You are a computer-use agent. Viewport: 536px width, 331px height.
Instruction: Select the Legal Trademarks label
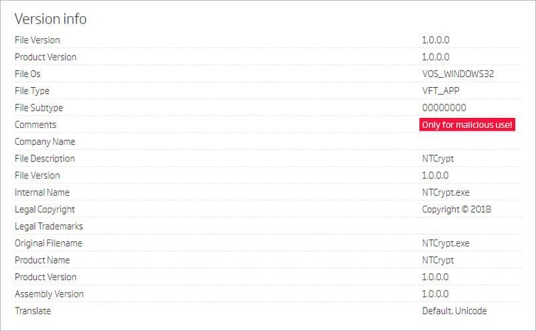pyautogui.click(x=49, y=226)
